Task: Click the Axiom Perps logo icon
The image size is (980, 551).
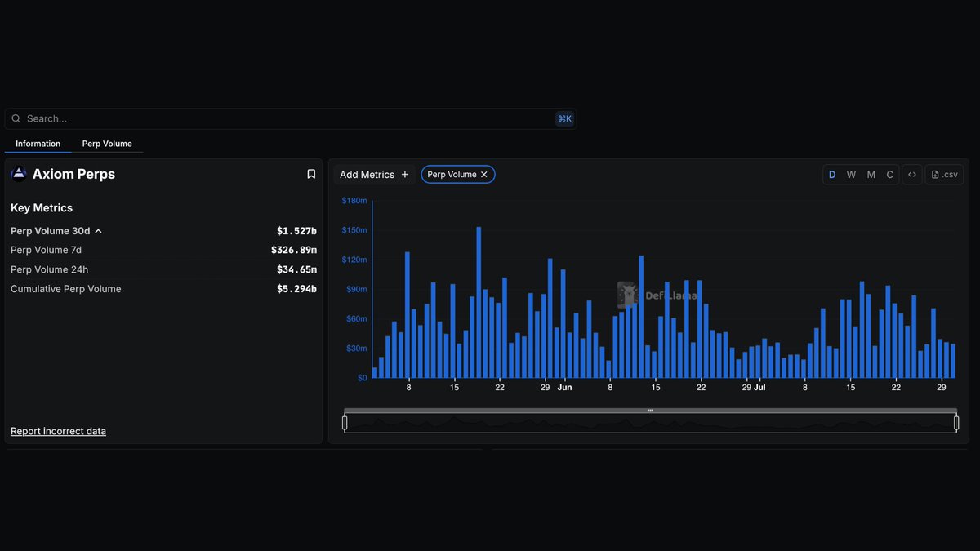Action: 19,174
